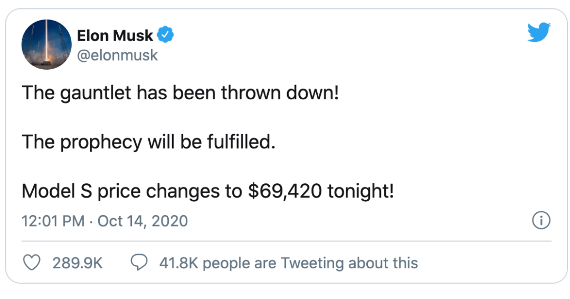This screenshot has height=299, width=570.
Task: Click the word "tonight!" in the tweet
Action: pyautogui.click(x=360, y=191)
